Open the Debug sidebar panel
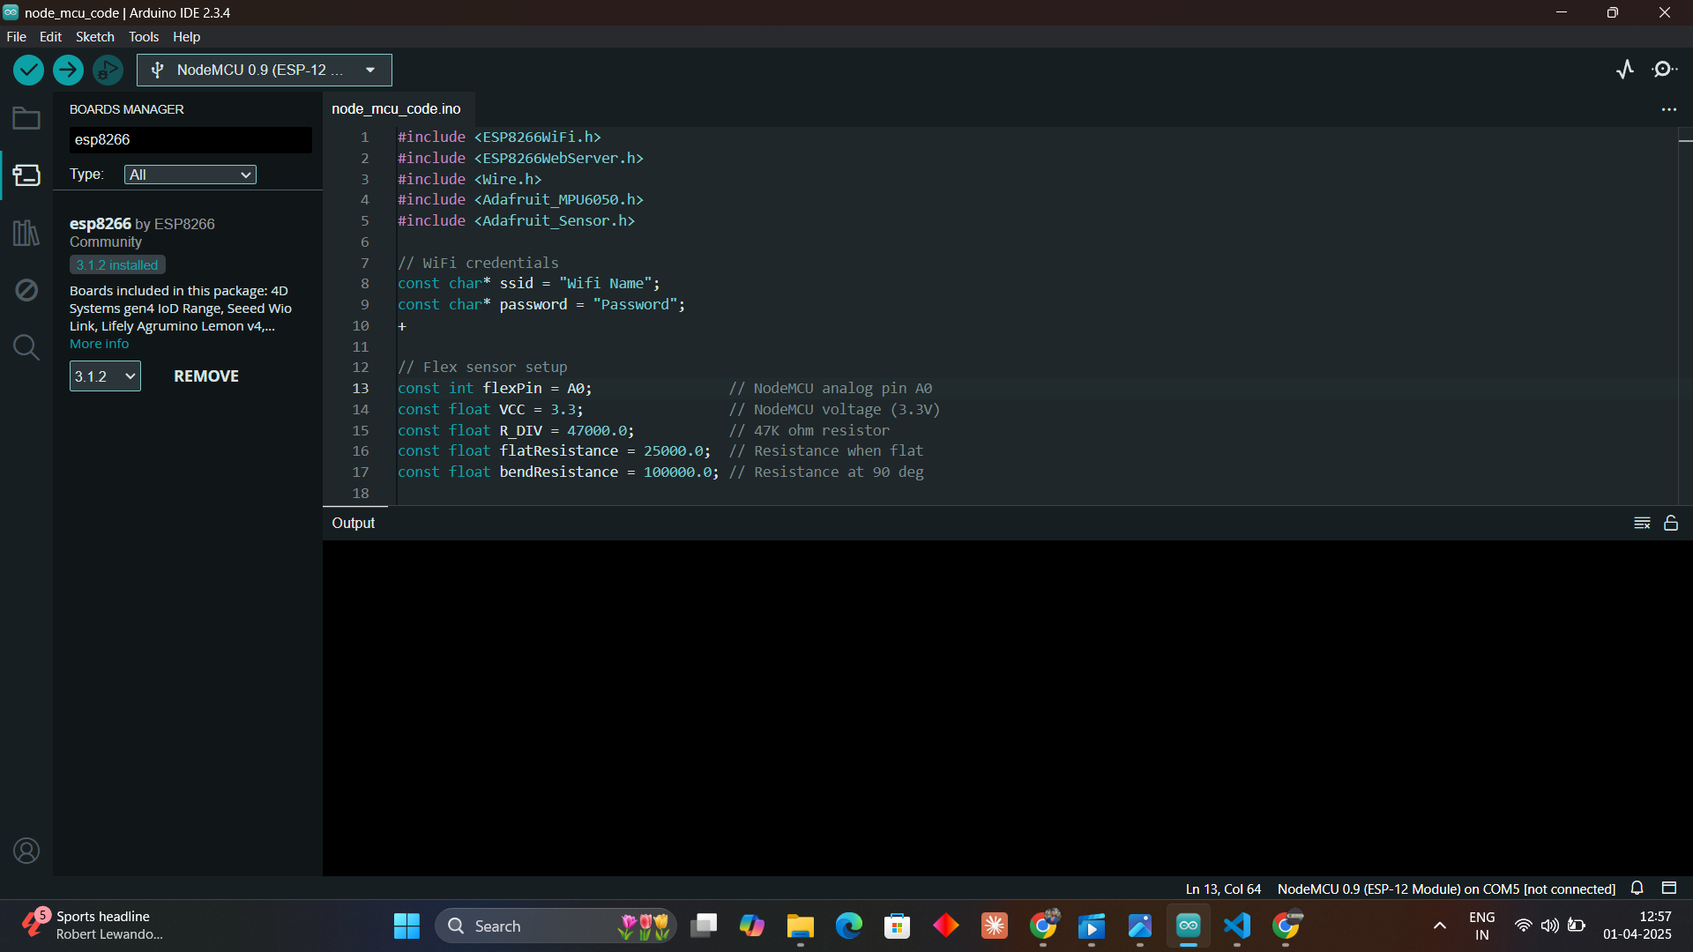1693x952 pixels. [x=26, y=290]
